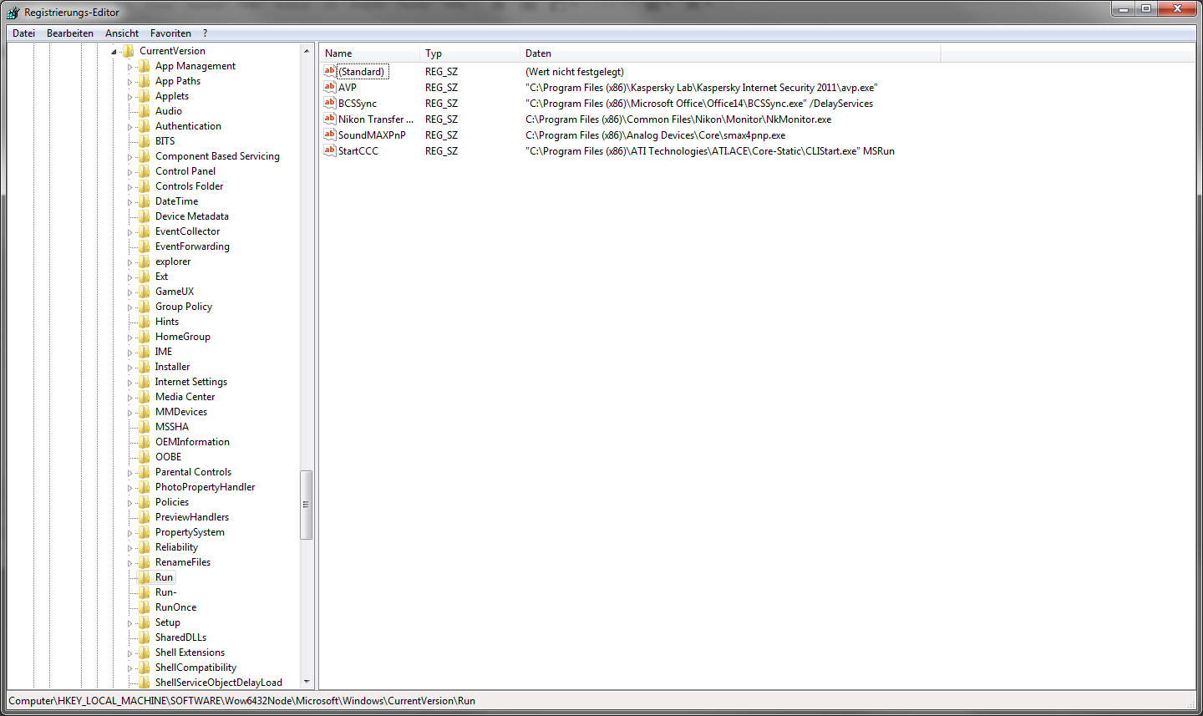The image size is (1203, 716).
Task: Click the string icon of StartCCC value
Action: (329, 150)
